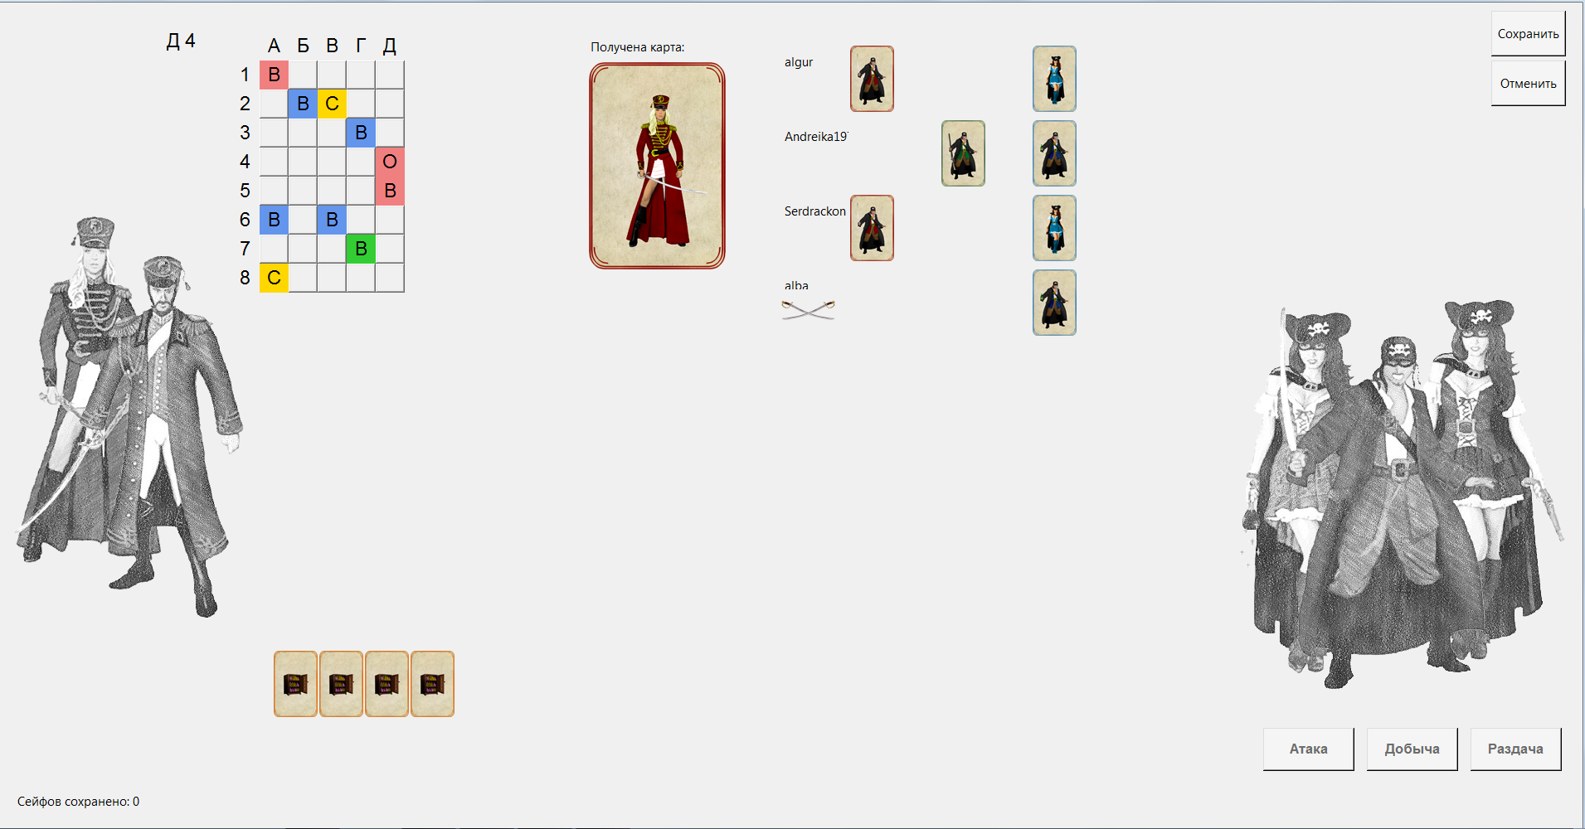Select Serdrackon's red-coated pirate card

click(872, 228)
